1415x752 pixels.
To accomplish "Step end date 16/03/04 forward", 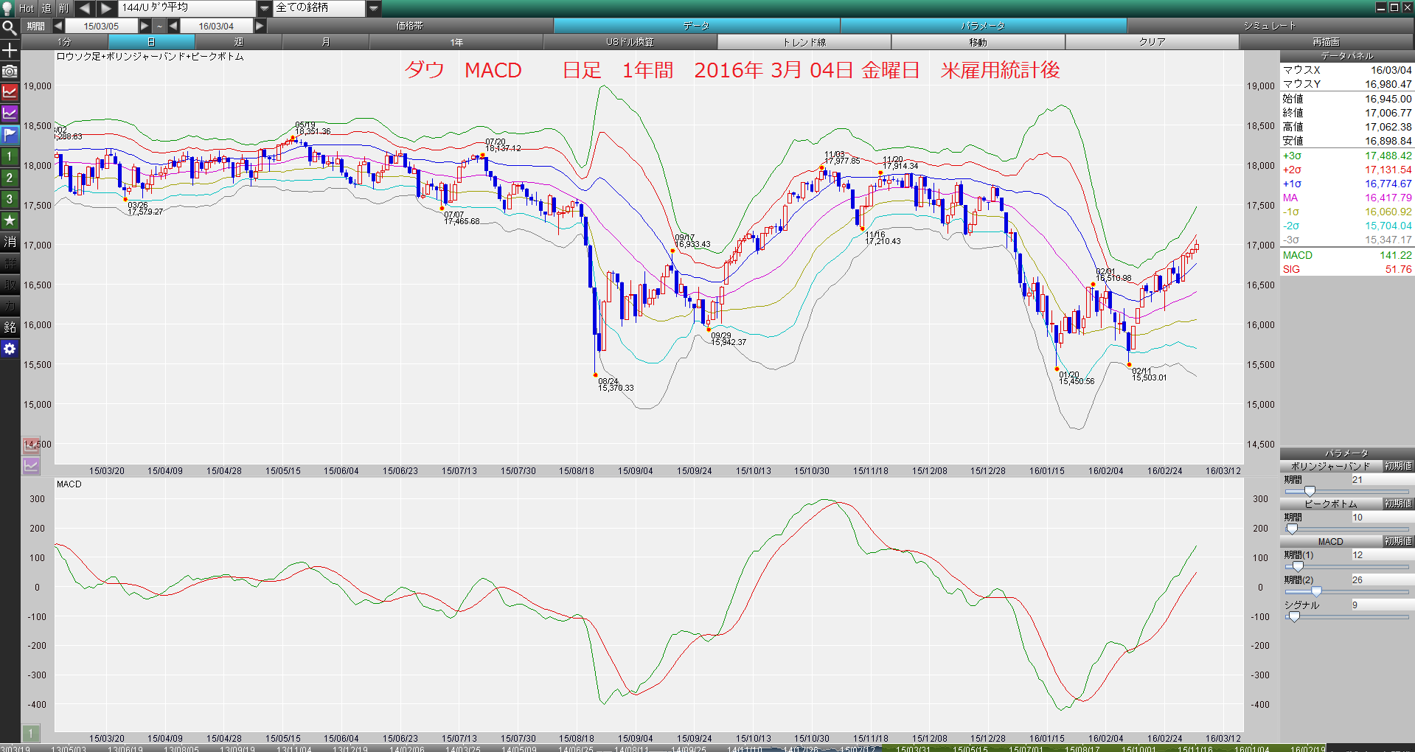I will pos(260,26).
